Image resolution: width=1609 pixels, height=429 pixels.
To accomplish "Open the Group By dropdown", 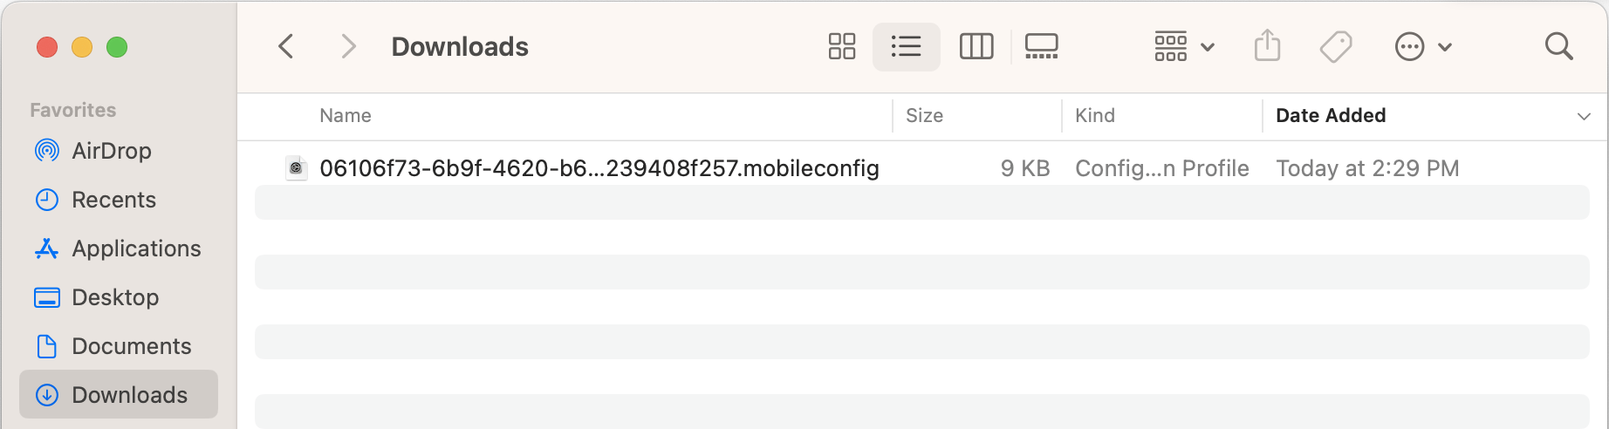I will coord(1184,46).
